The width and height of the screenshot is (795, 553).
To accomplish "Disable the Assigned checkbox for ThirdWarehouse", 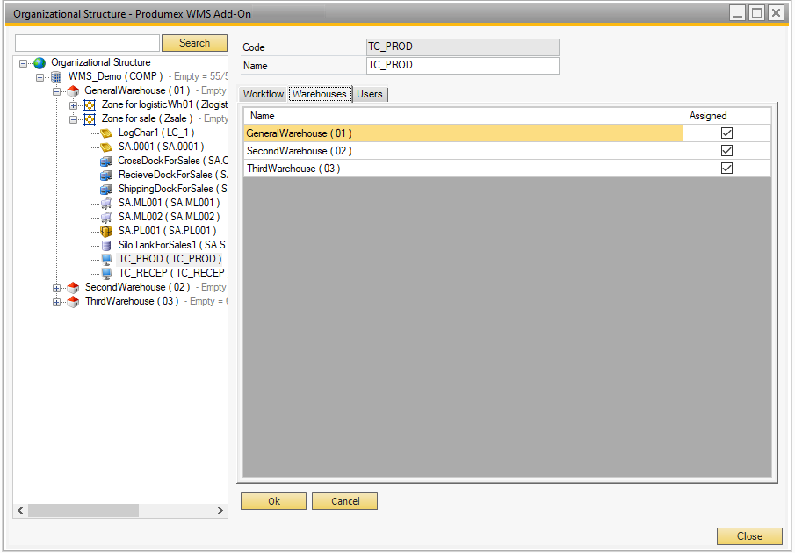I will click(726, 168).
